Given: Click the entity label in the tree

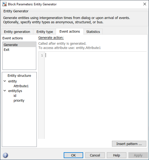Looking at the screenshot, I should click(13, 81).
